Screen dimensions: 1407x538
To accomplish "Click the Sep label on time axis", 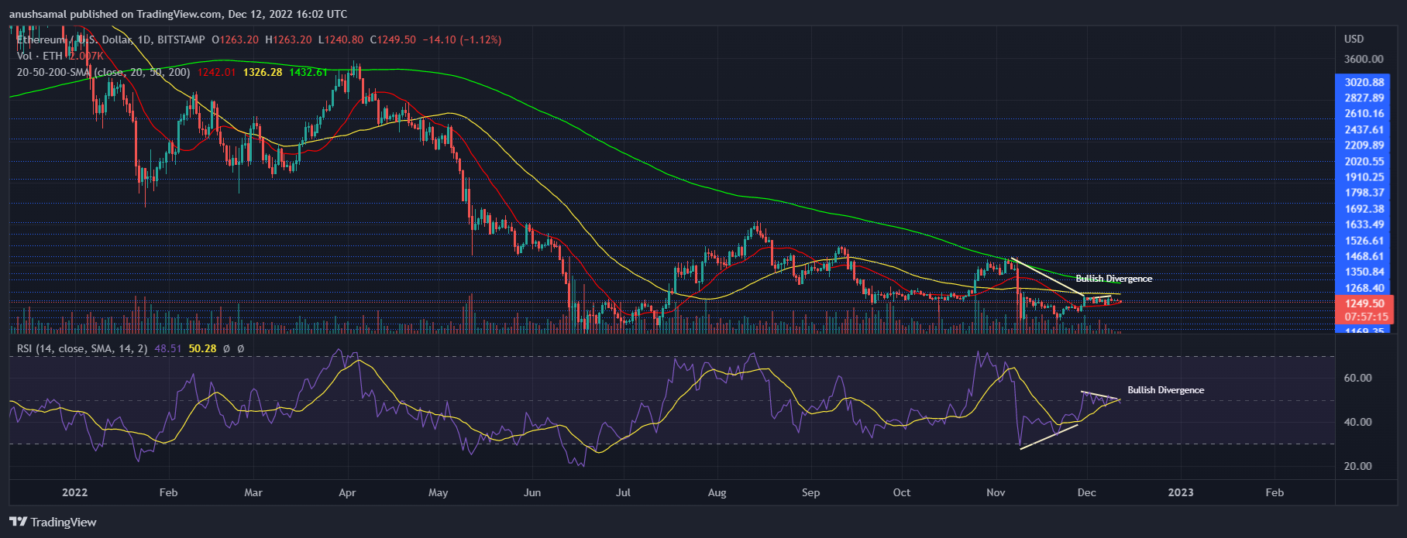I will tap(810, 492).
